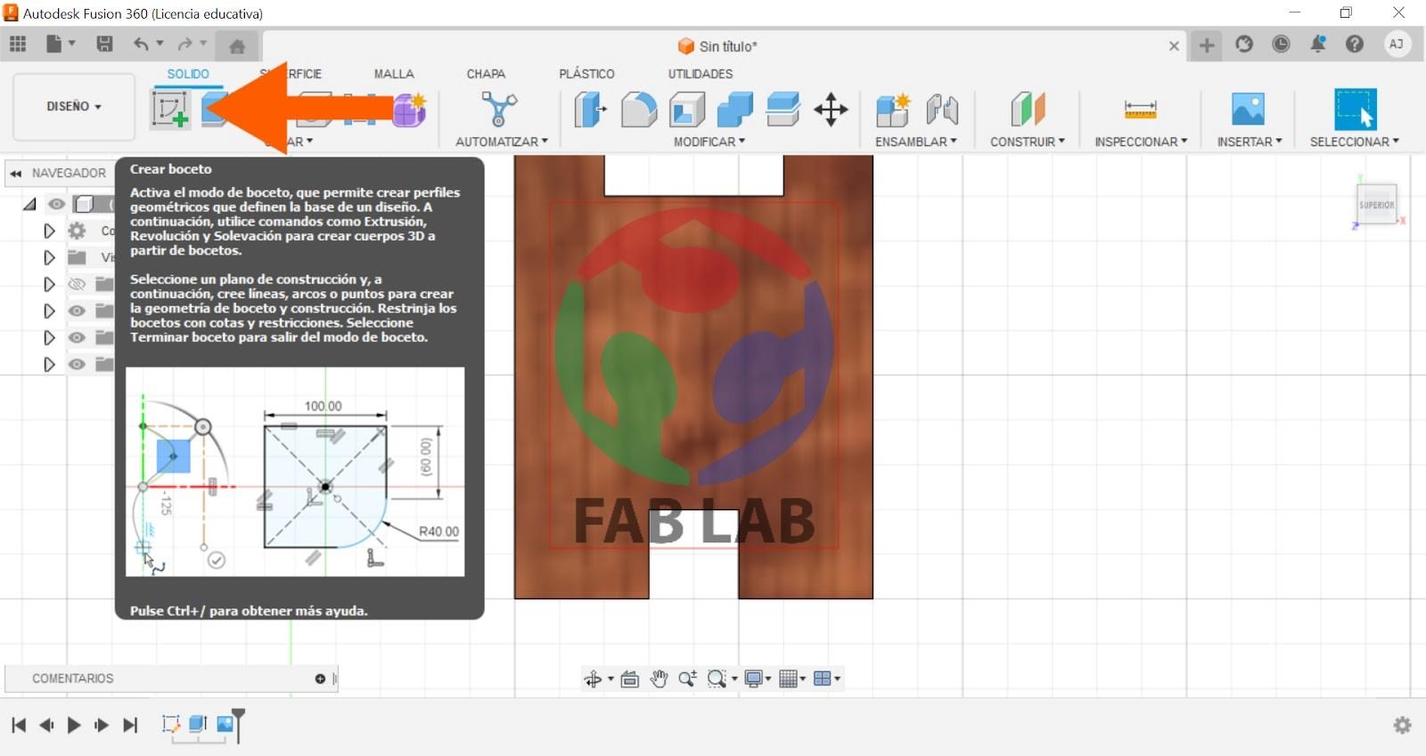
Task: Open the extensions icon beside the plus button
Action: (x=1244, y=44)
